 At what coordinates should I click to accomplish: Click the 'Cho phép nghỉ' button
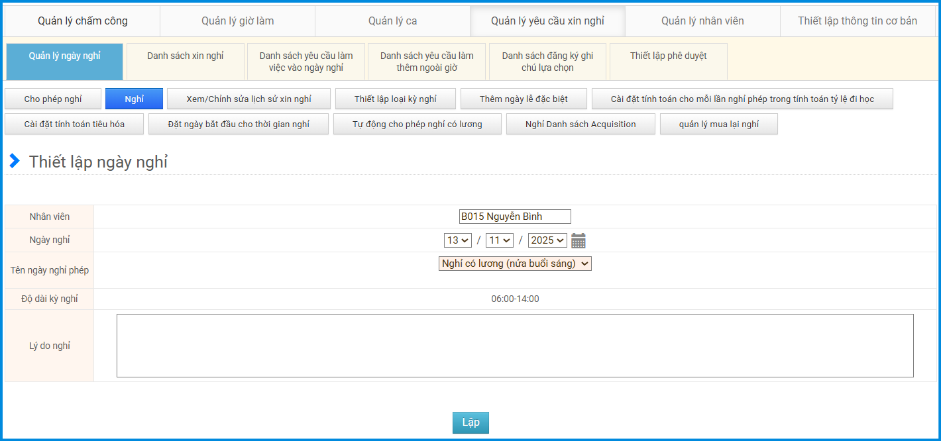(53, 99)
